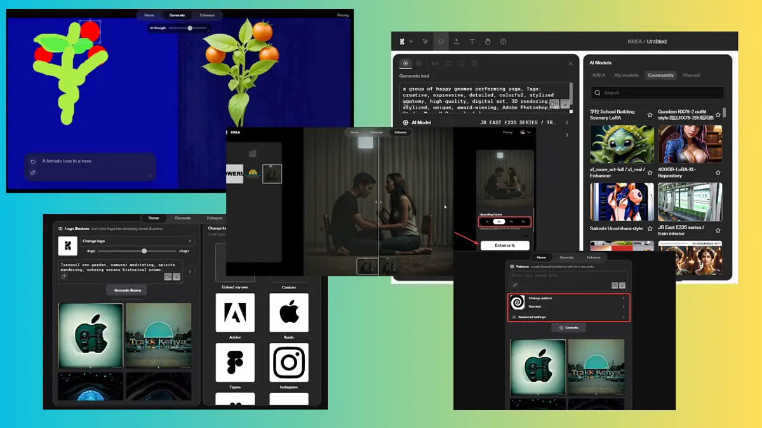This screenshot has height=428, width=762.
Task: Select the Text tool in KREA toolbar
Action: [x=472, y=42]
